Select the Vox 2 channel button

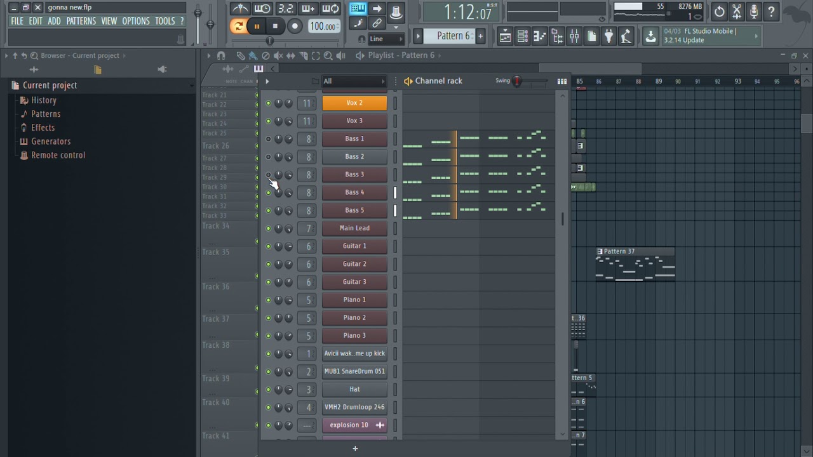pos(354,103)
